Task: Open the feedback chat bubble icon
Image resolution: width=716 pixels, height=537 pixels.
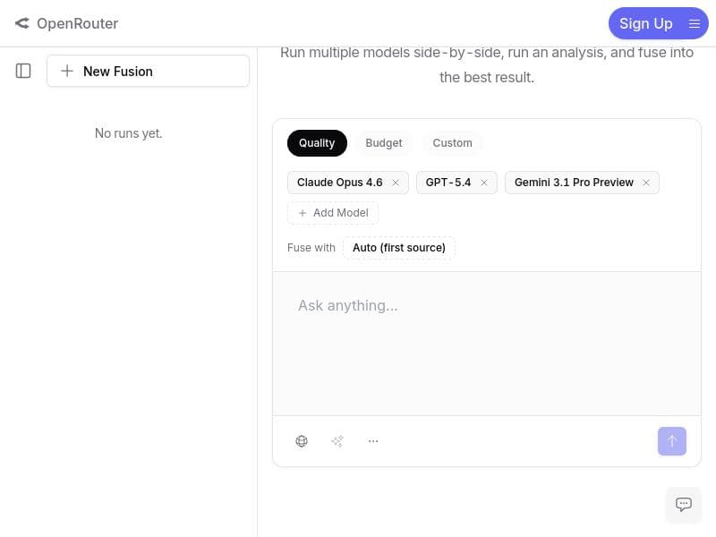Action: pyautogui.click(x=683, y=504)
